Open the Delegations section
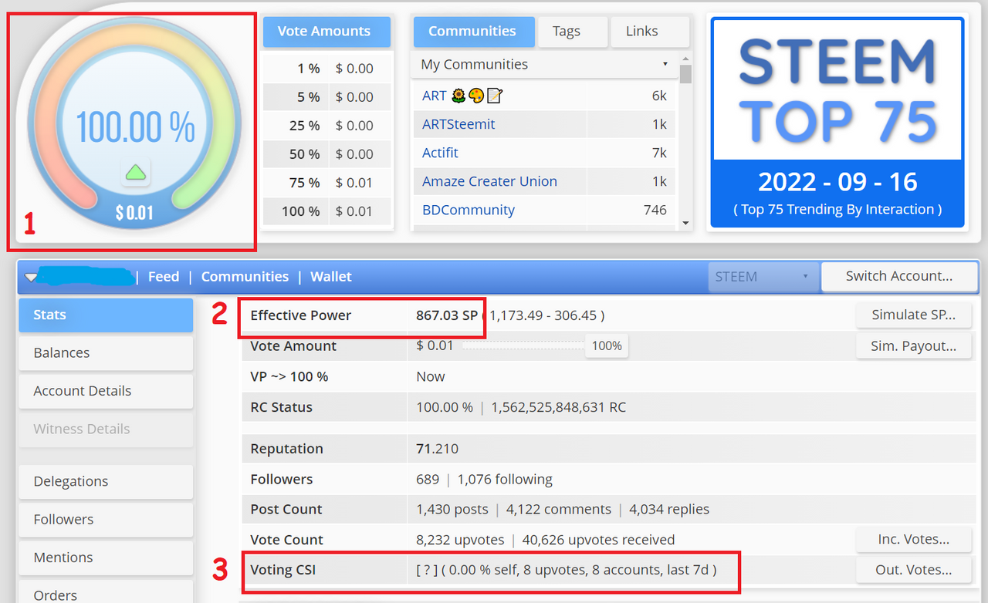Screen dimensions: 988x603 pos(106,481)
